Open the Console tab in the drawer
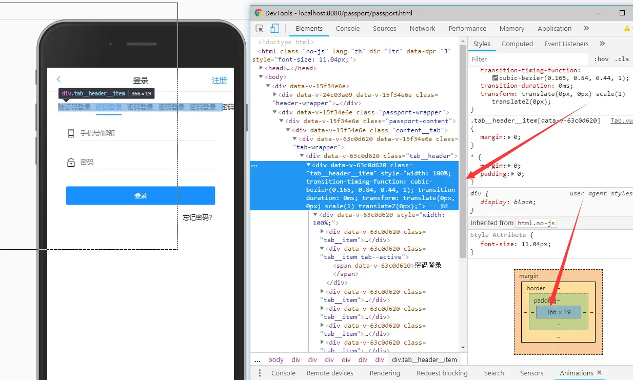Viewport: 633px width, 380px height. pyautogui.click(x=283, y=373)
